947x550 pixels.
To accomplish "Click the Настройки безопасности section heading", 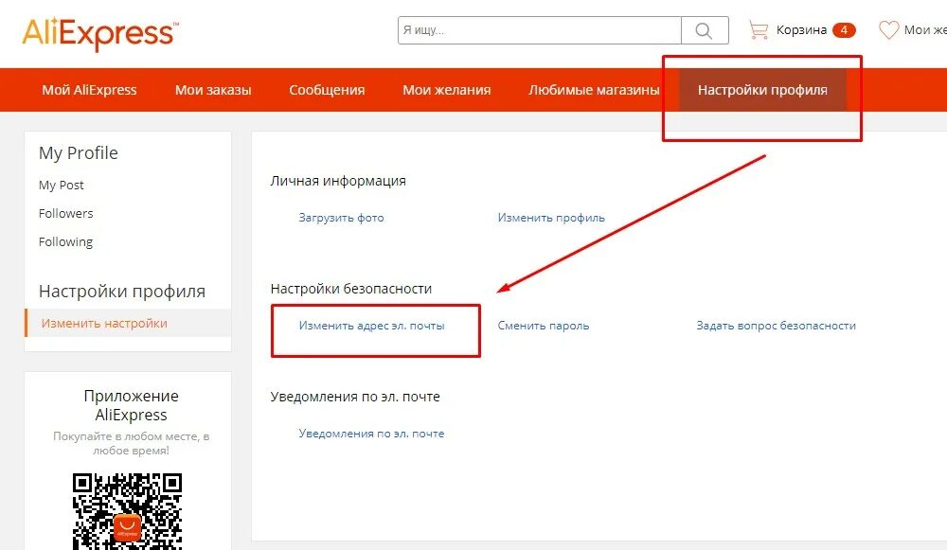I will point(351,289).
